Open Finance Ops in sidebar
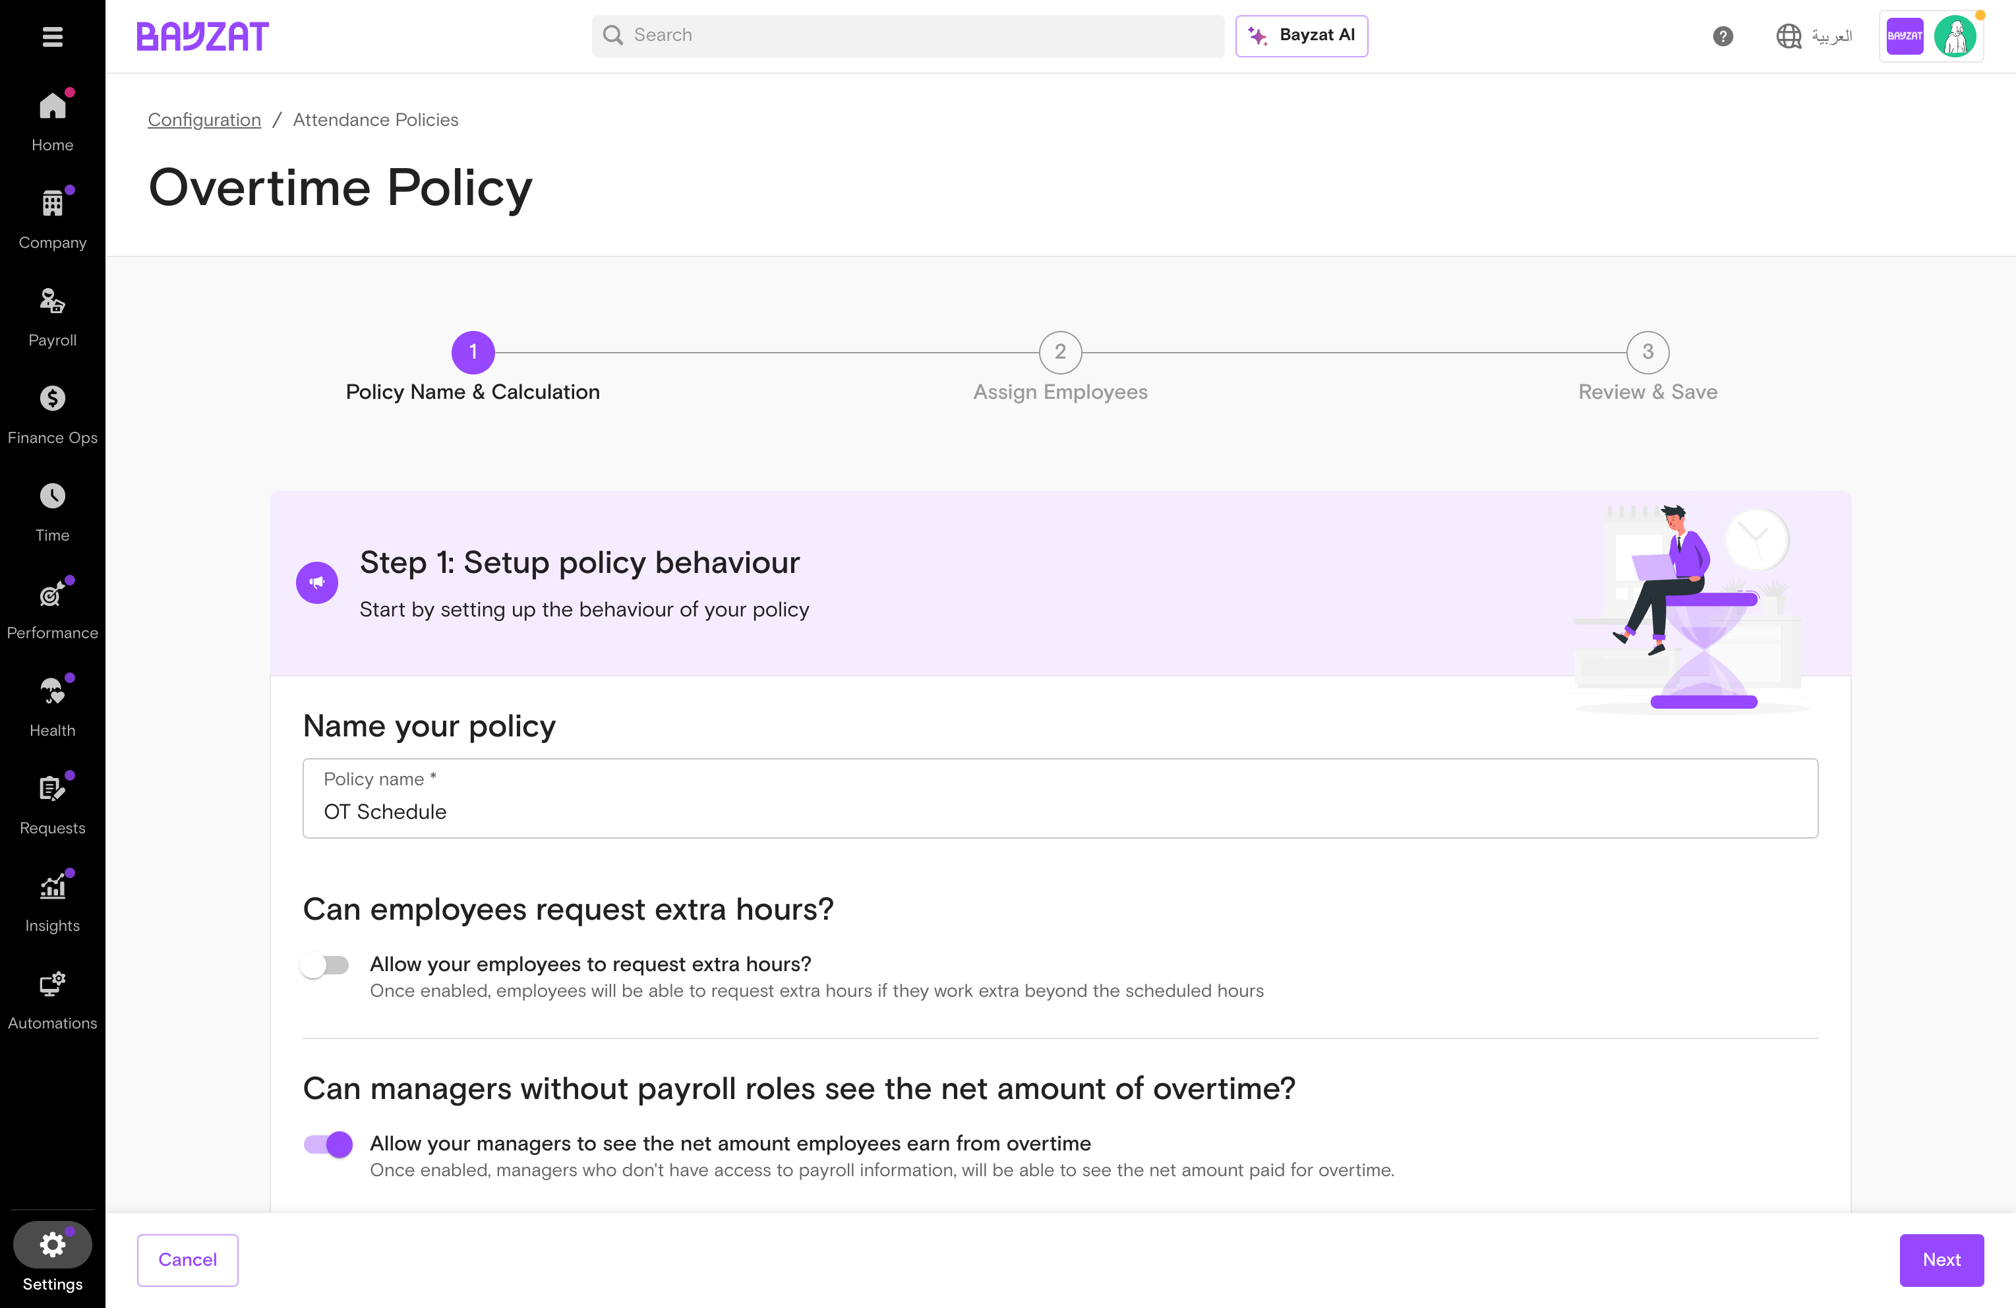 pos(53,415)
